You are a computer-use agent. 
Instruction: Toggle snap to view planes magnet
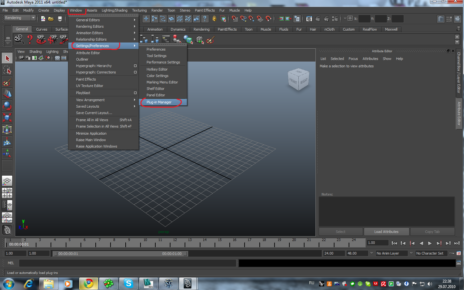click(260, 19)
